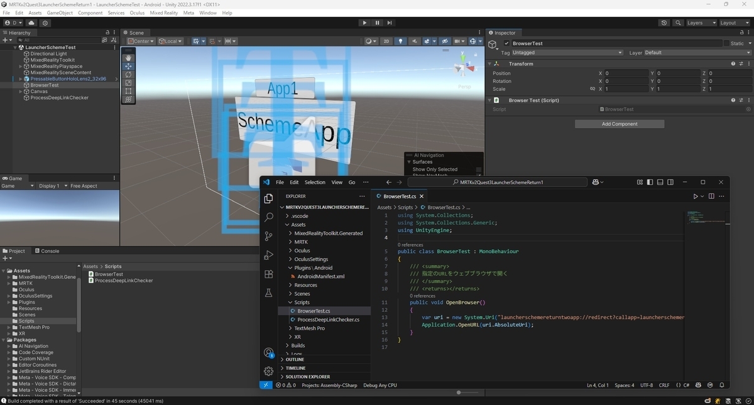Click the Add Component button

620,124
